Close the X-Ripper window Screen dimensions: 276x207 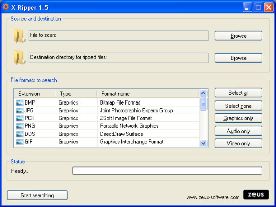[269, 7]
